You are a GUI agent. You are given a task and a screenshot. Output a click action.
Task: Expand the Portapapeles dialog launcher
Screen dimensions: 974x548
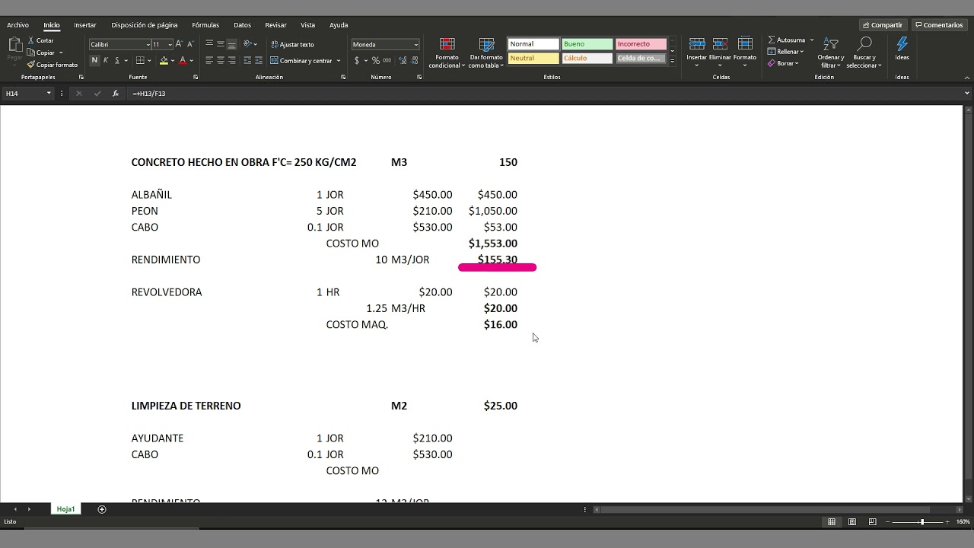(81, 77)
